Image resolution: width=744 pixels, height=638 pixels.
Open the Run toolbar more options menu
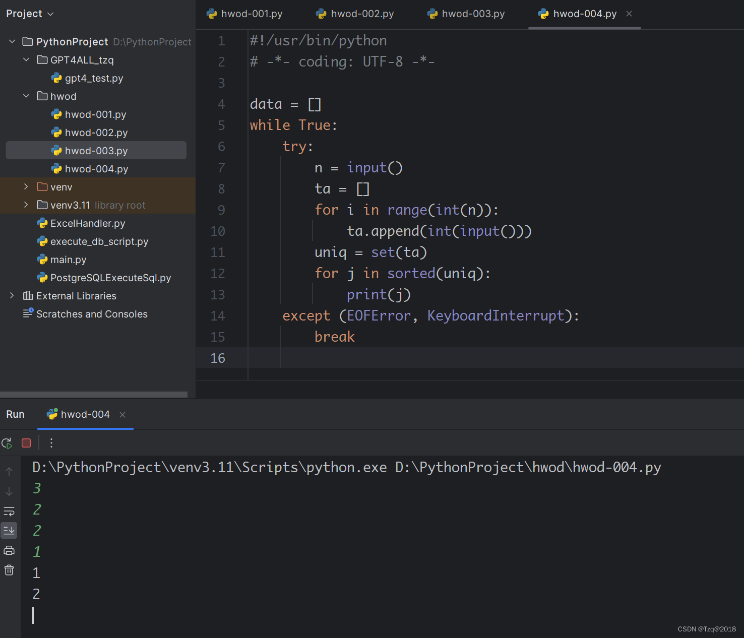pos(51,443)
